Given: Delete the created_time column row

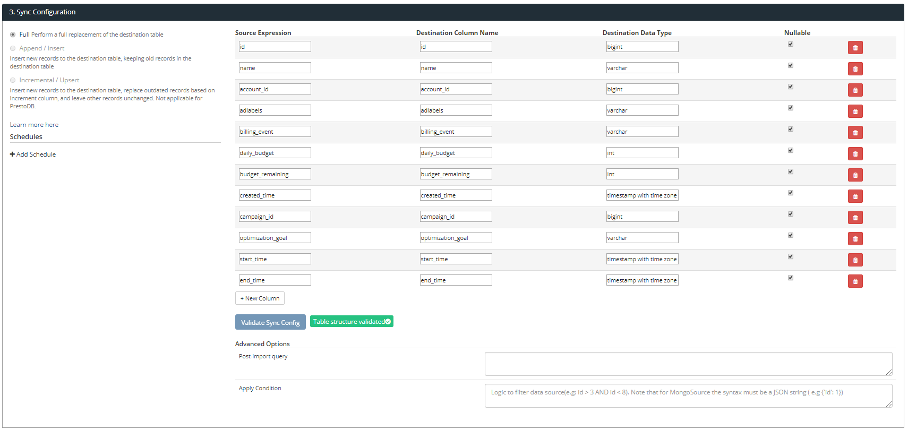Looking at the screenshot, I should [855, 196].
